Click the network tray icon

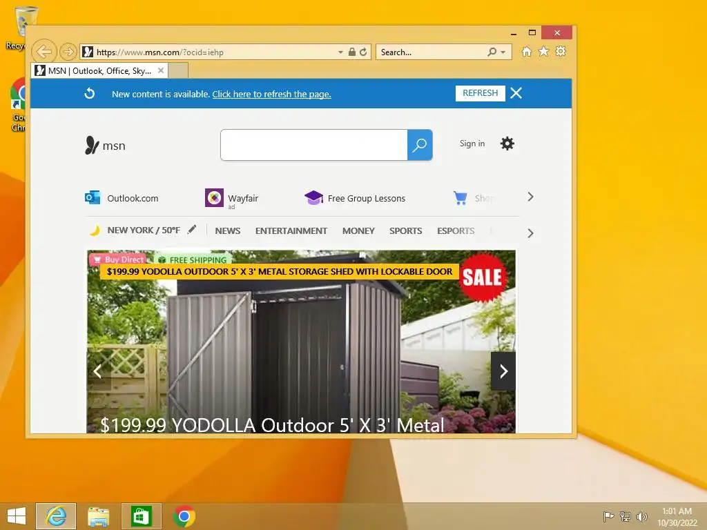(625, 516)
